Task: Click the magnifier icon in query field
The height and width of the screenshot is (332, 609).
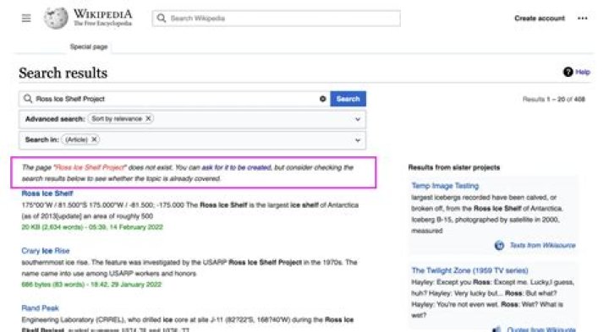Action: click(x=28, y=99)
